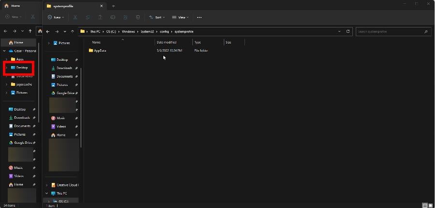Click the Paste icon in systemprofile toolbar
The width and height of the screenshot is (435, 208).
coord(101,17)
